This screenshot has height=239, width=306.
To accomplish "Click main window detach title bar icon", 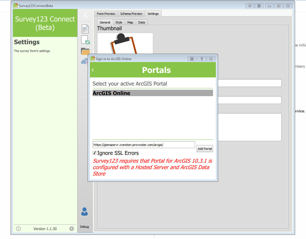I will tap(259, 6).
